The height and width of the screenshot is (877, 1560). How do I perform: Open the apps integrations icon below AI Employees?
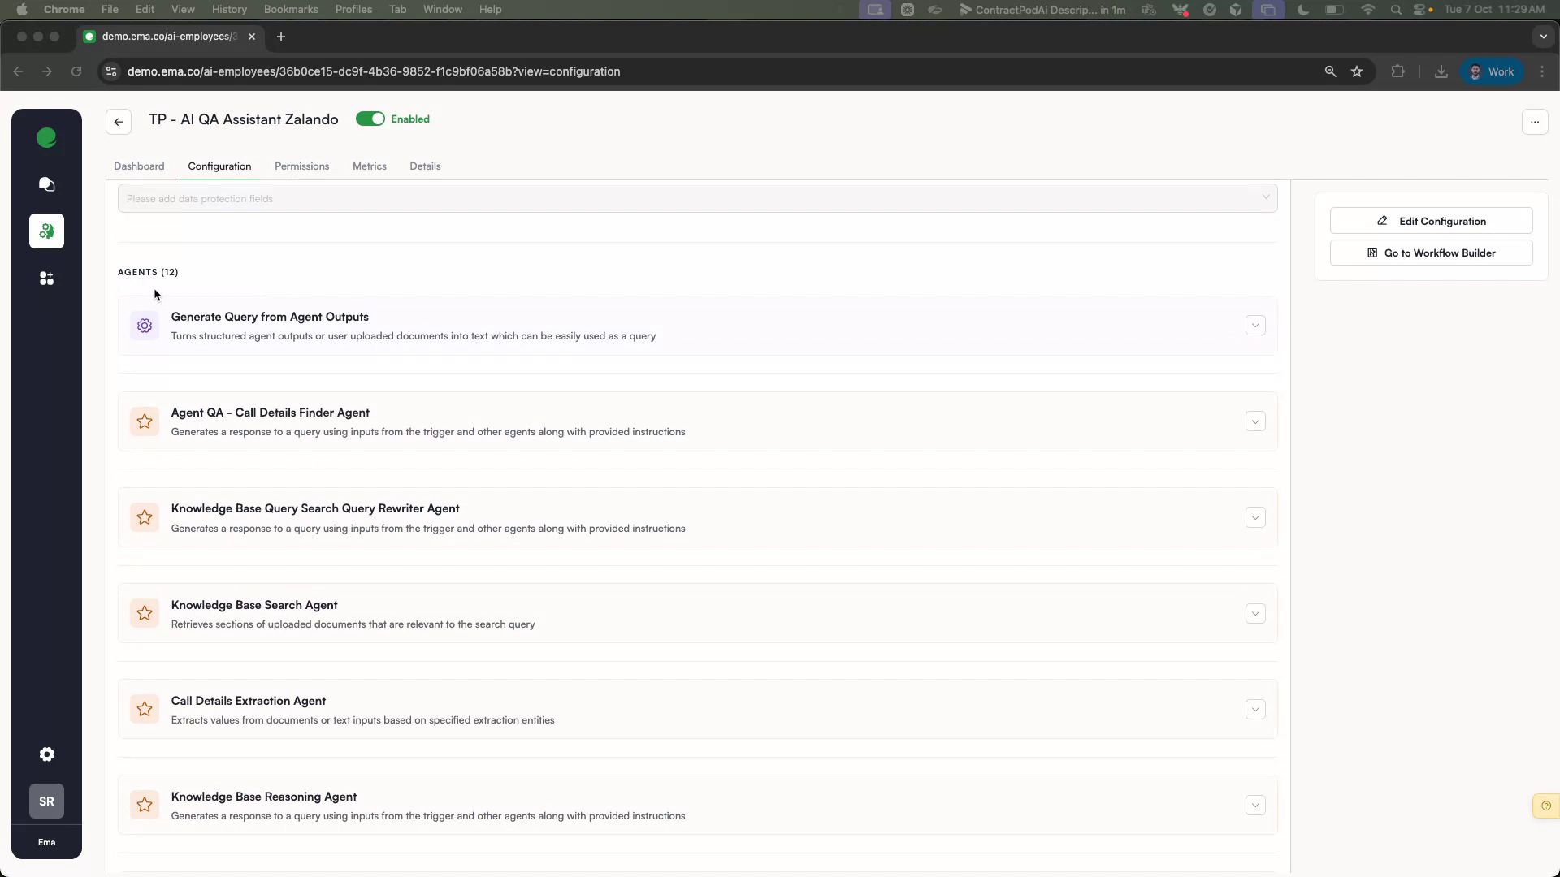coord(46,278)
